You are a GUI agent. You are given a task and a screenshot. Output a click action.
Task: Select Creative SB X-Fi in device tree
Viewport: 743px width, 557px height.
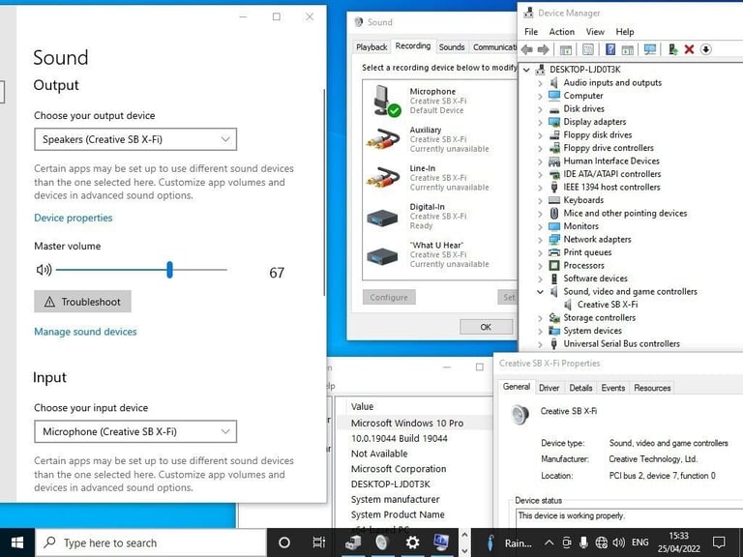coord(608,305)
